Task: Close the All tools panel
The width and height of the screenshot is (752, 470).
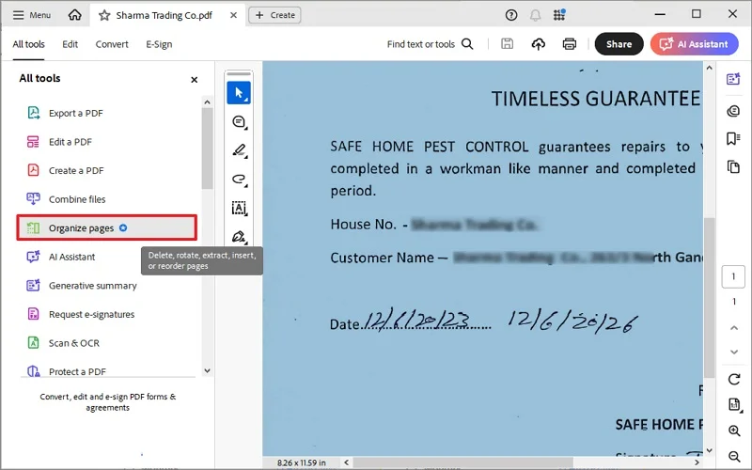Action: [195, 80]
